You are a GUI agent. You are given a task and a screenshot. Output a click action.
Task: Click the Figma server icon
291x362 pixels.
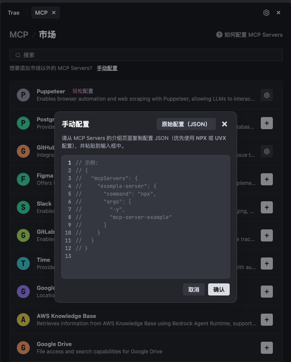[x=23, y=179]
